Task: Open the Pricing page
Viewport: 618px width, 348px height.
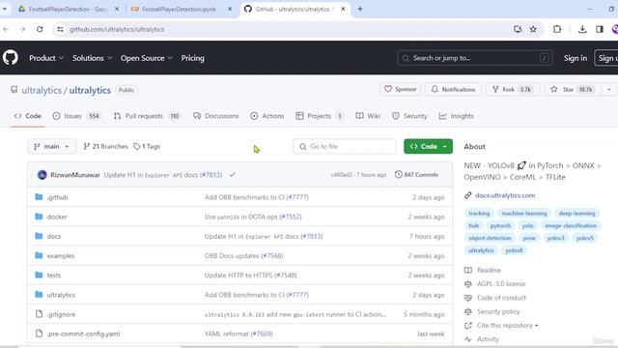Action: pyautogui.click(x=193, y=58)
